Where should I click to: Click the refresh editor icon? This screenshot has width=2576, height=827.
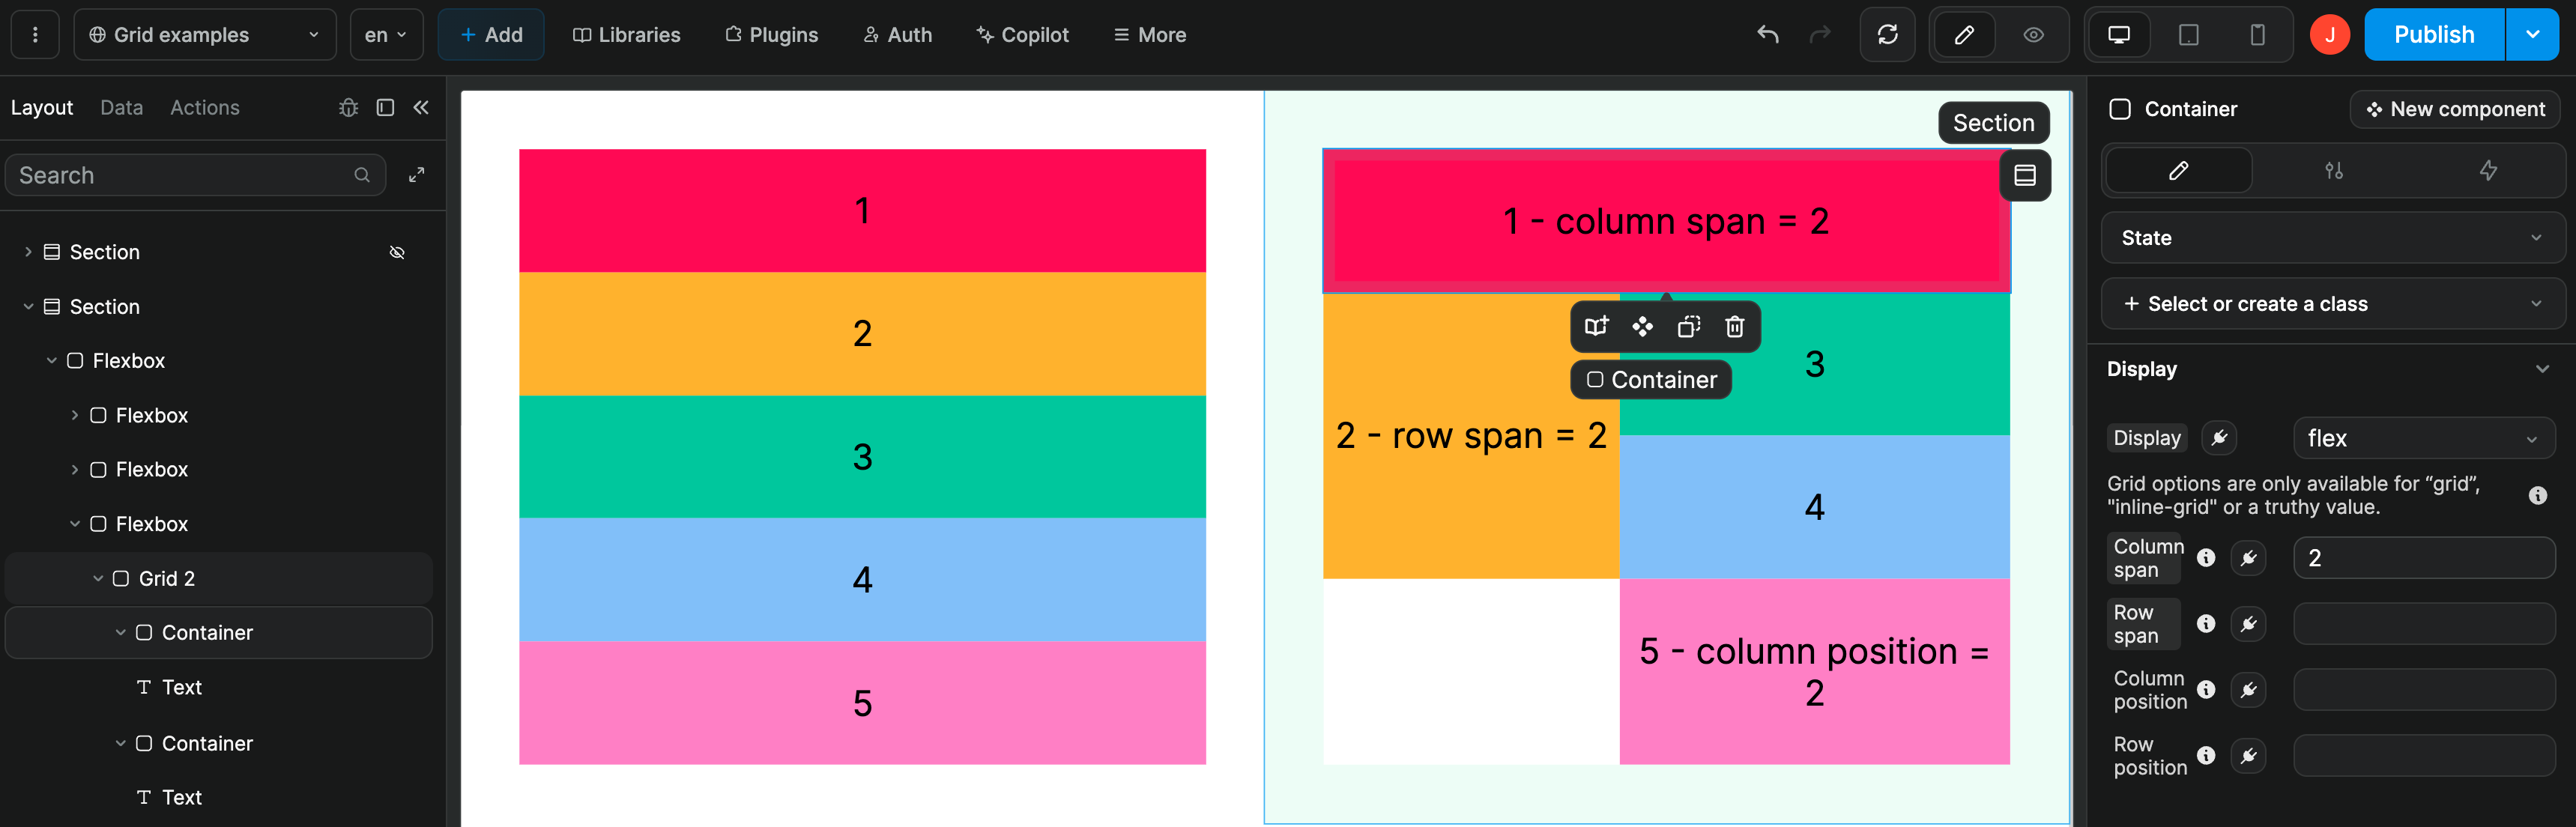(1887, 35)
